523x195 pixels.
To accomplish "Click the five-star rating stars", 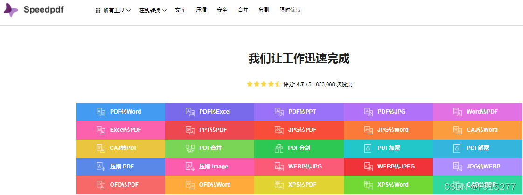I will tap(264, 84).
